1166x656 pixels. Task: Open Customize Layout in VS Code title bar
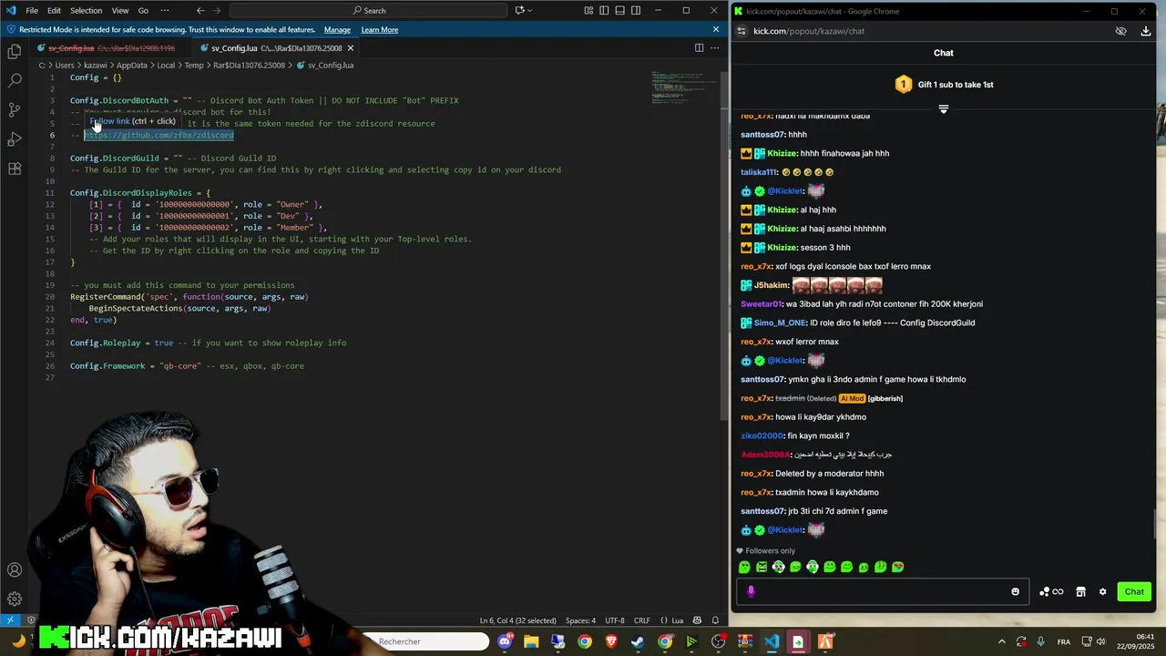[x=588, y=10]
